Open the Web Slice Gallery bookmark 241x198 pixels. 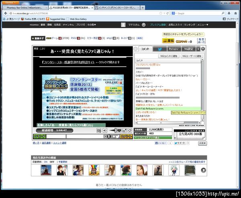(77, 19)
